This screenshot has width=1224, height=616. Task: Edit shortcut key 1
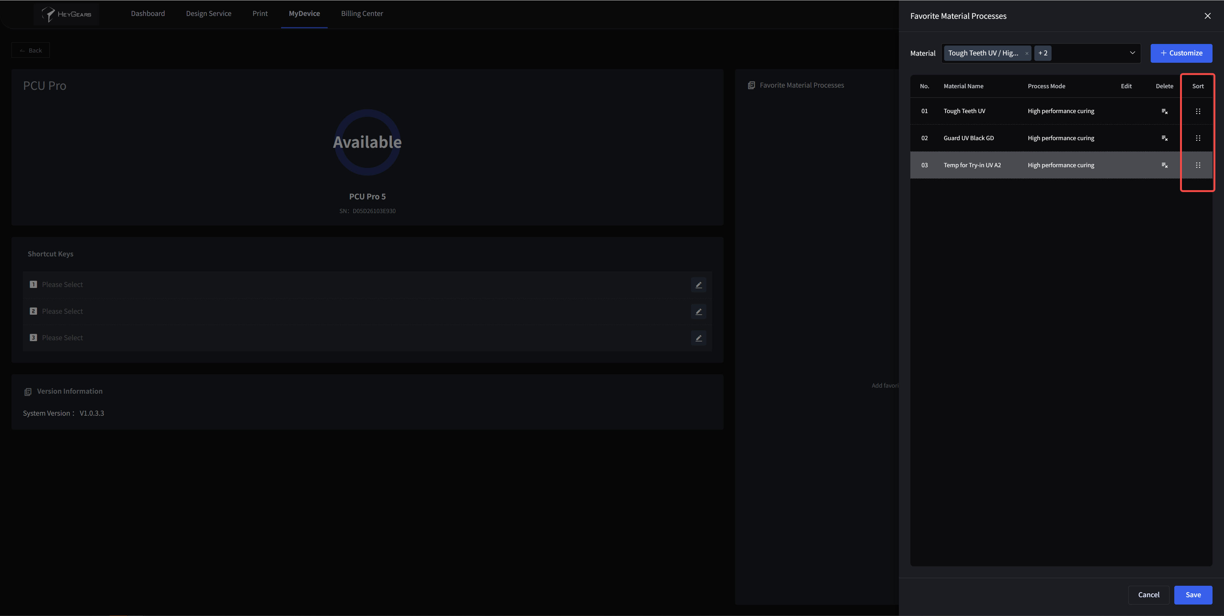click(x=698, y=285)
